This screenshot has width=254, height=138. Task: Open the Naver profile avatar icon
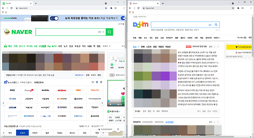[113, 58]
